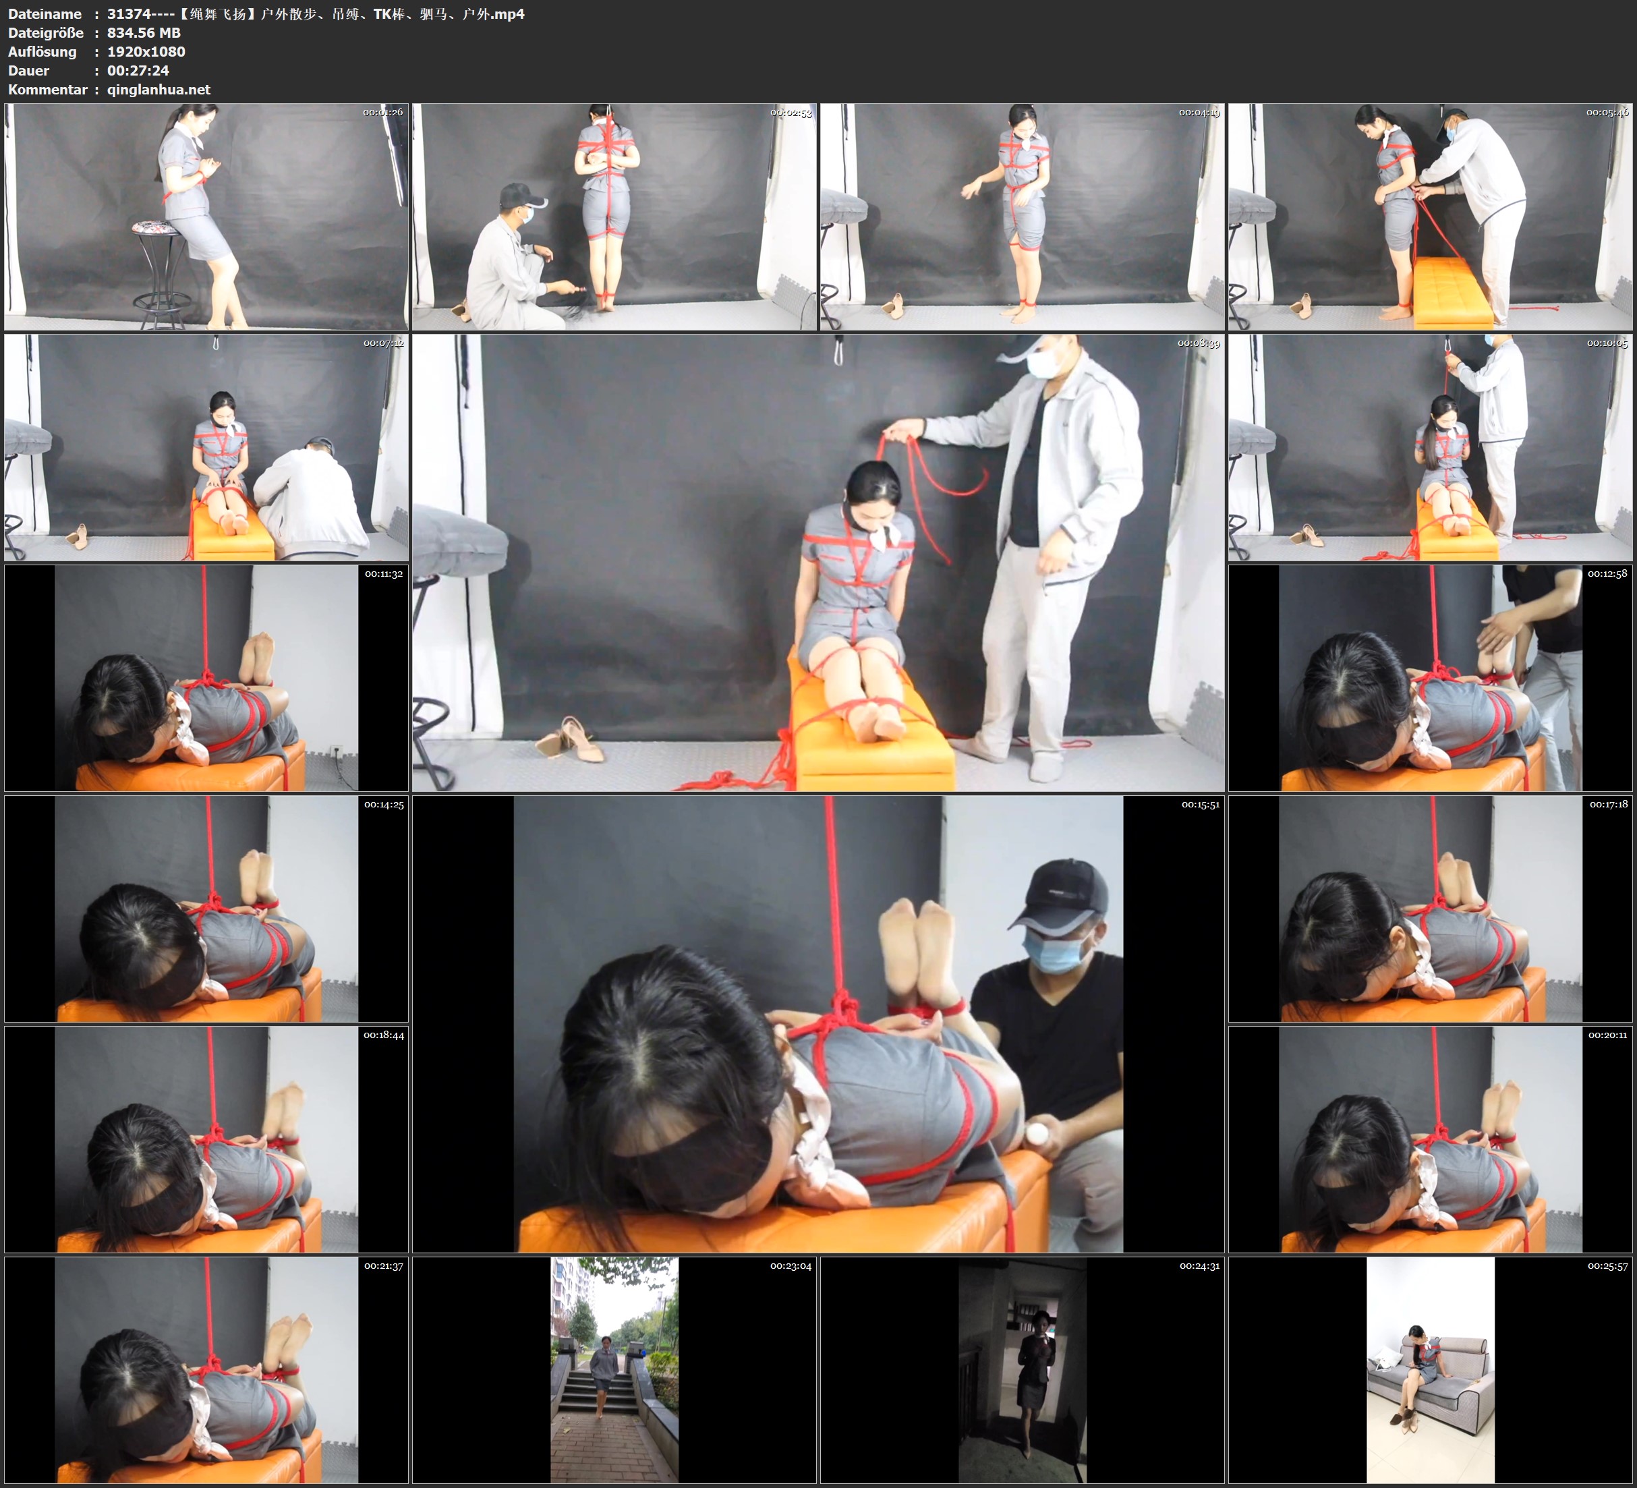Click the frame timestamped 00:05:46

[1430, 216]
